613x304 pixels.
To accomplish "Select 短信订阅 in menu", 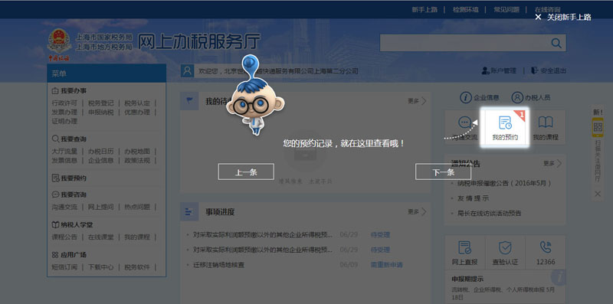I will (64, 267).
